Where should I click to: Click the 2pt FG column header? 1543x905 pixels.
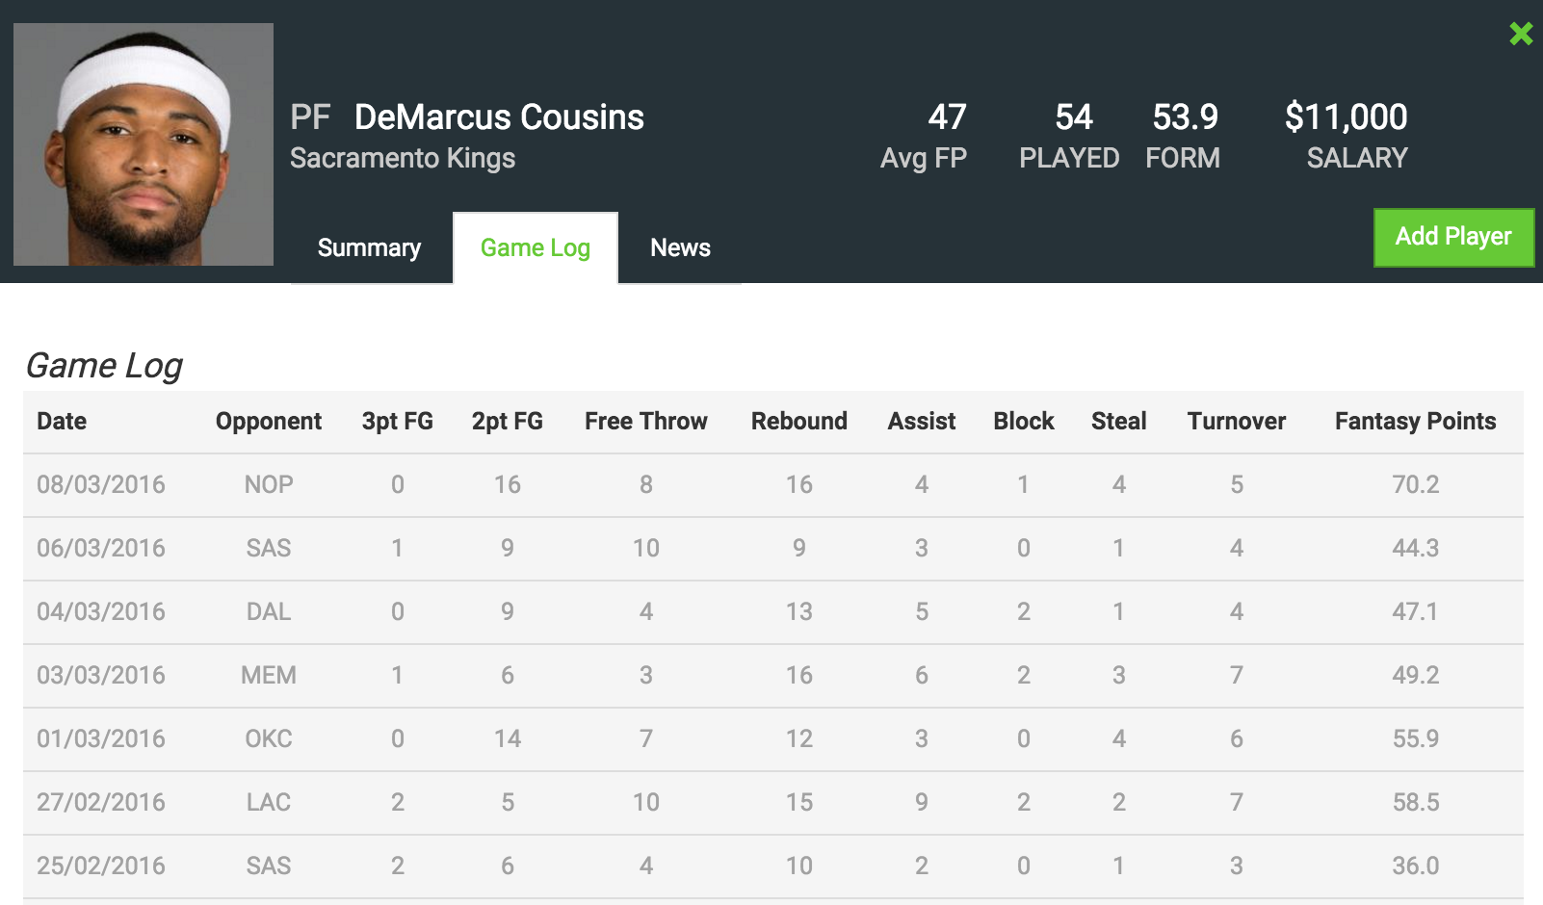508,421
